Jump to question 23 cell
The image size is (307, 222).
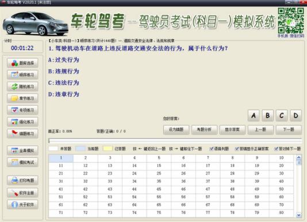tap(110, 174)
